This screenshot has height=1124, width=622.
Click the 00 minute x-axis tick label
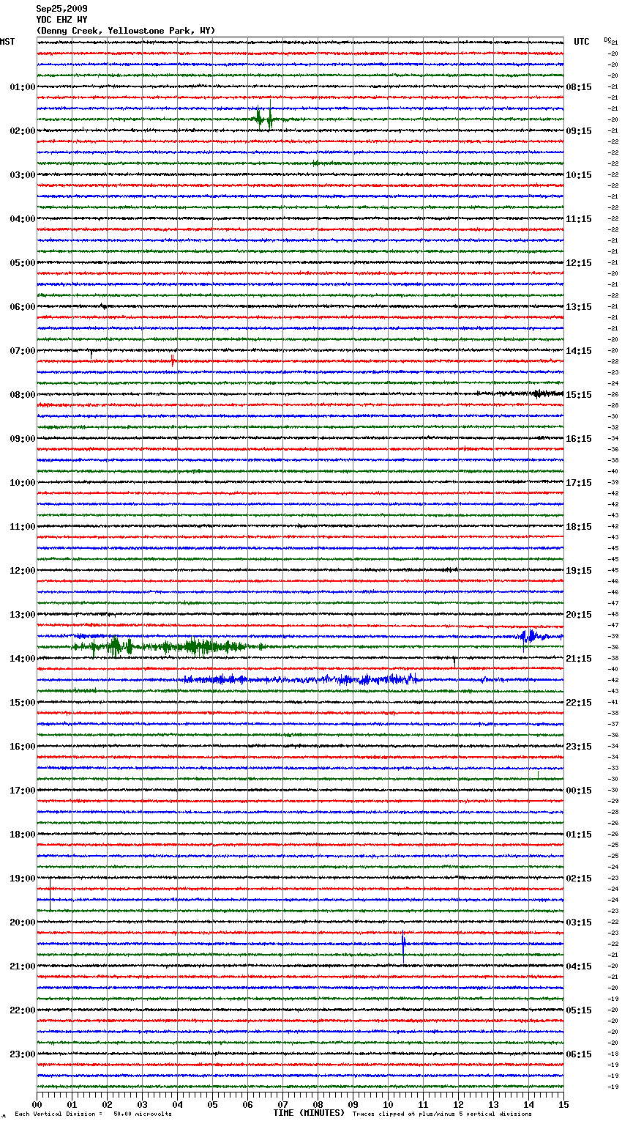(37, 1104)
